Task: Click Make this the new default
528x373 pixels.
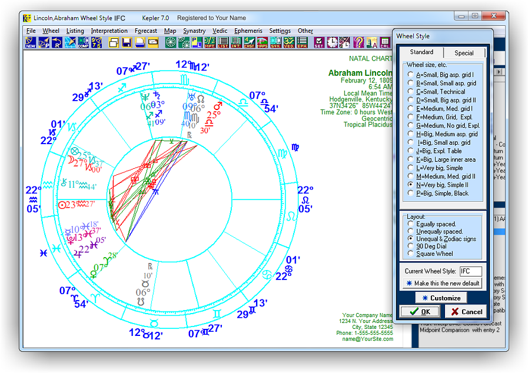Action: tap(442, 283)
